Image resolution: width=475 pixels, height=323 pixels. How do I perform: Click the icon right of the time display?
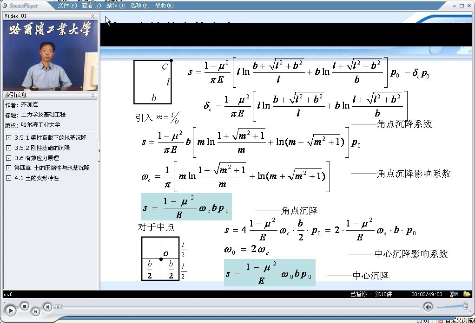pyautogui.click(x=454, y=294)
